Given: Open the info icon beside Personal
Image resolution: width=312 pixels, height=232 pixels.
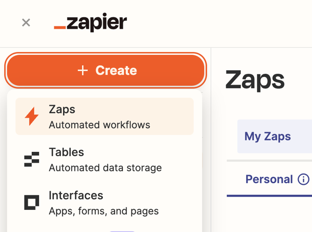Looking at the screenshot, I should coord(303,179).
